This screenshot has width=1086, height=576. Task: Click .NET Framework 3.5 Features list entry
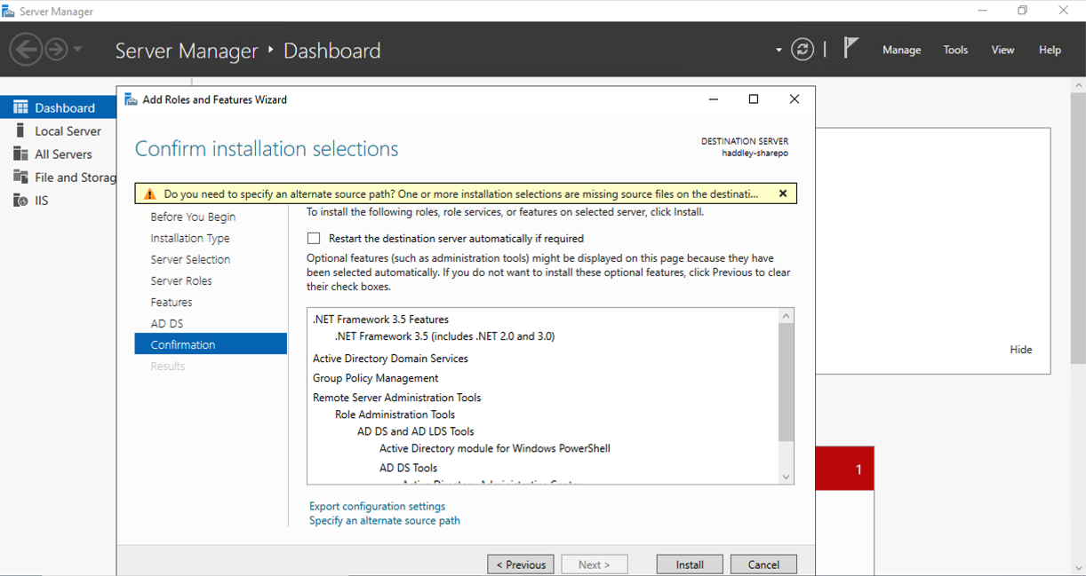point(380,320)
